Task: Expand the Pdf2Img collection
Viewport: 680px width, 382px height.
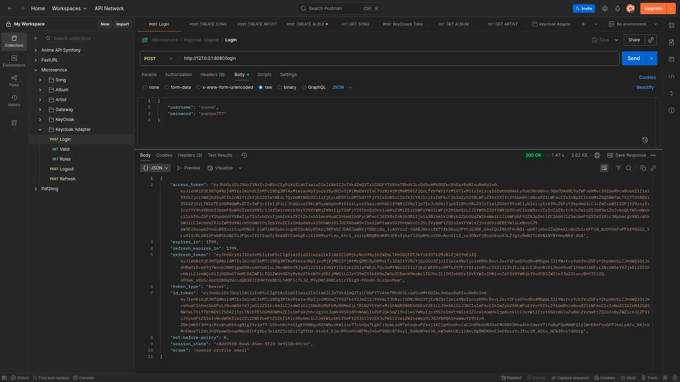Action: [x=36, y=189]
